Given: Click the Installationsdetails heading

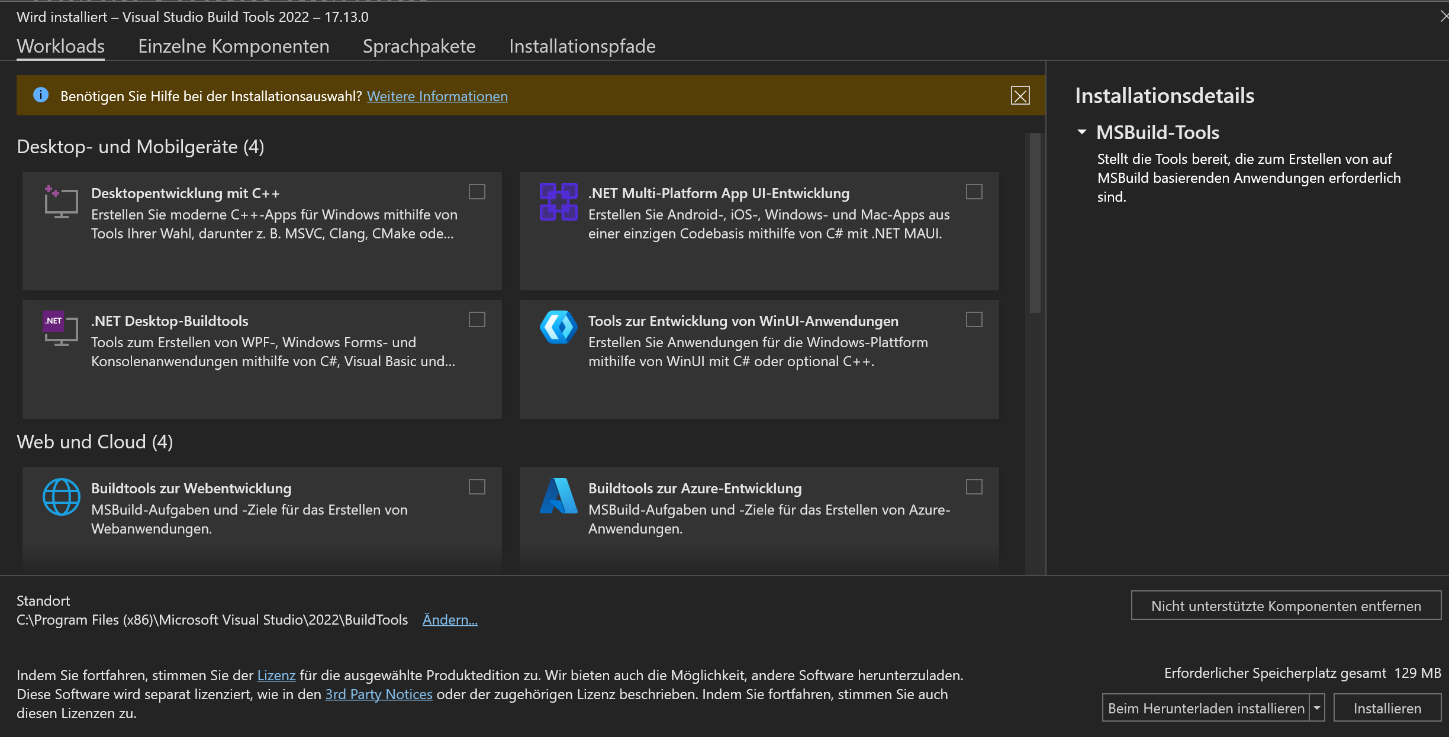Looking at the screenshot, I should coord(1164,95).
